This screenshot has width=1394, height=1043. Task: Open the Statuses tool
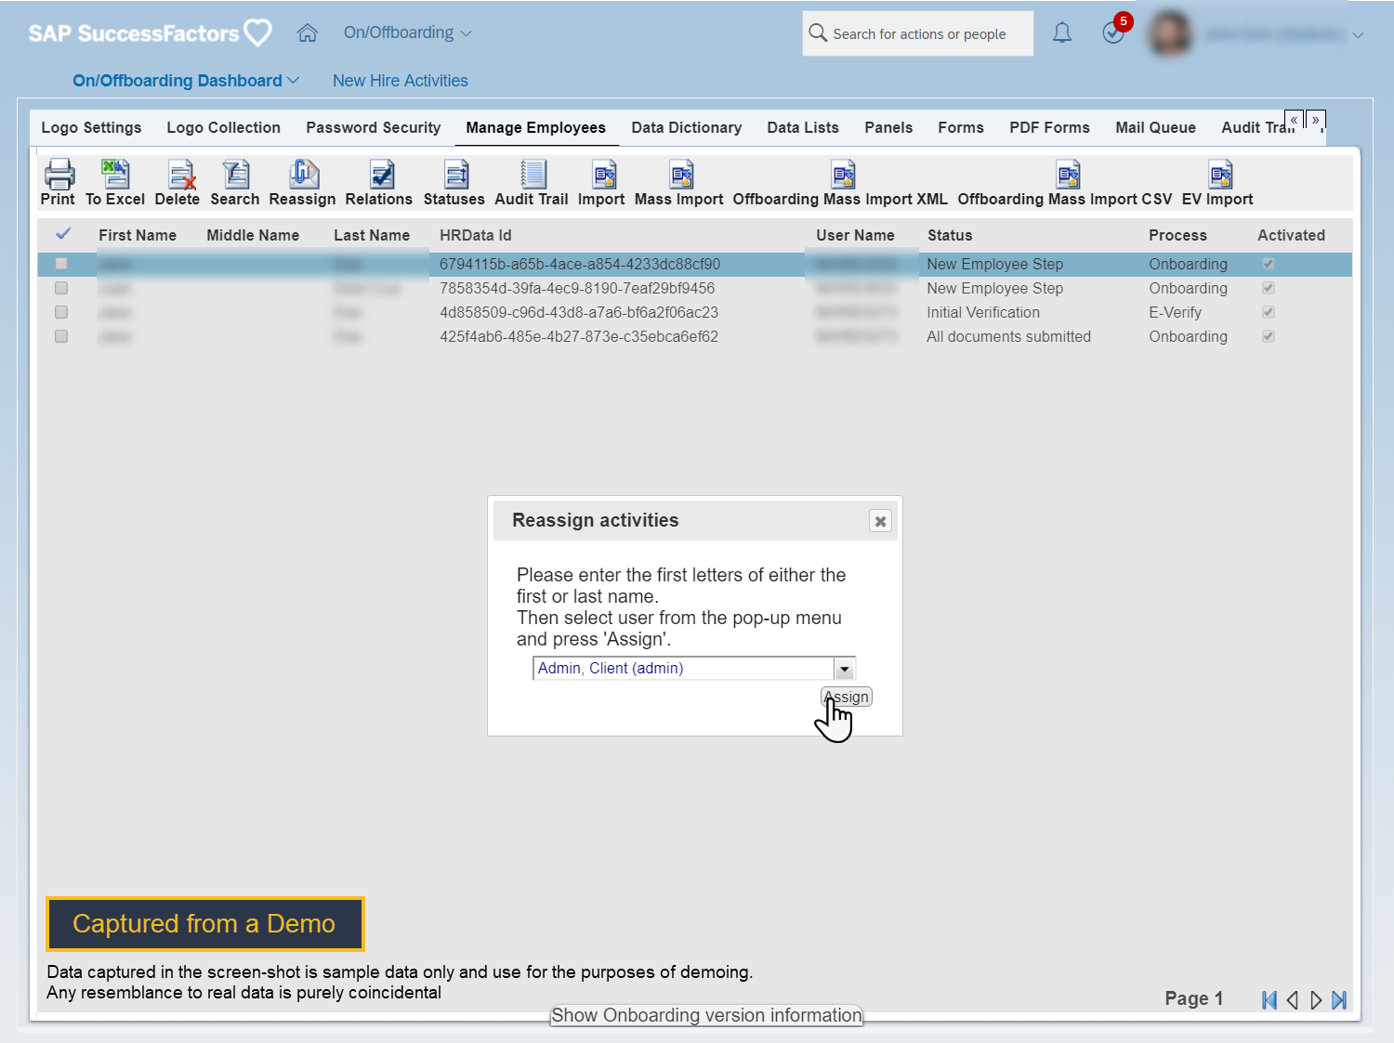point(456,174)
